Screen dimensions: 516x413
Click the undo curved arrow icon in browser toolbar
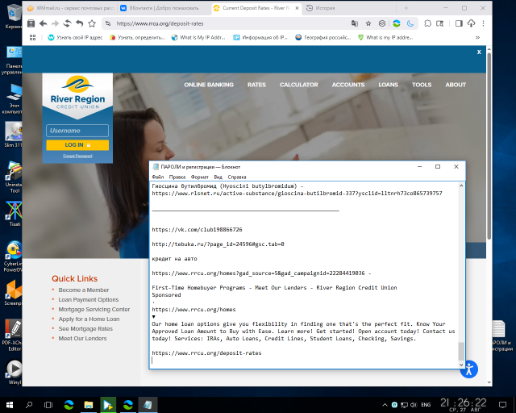pos(79,23)
